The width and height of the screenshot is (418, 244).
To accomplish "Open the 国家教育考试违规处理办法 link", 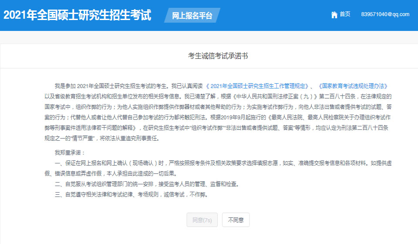I will (353, 86).
